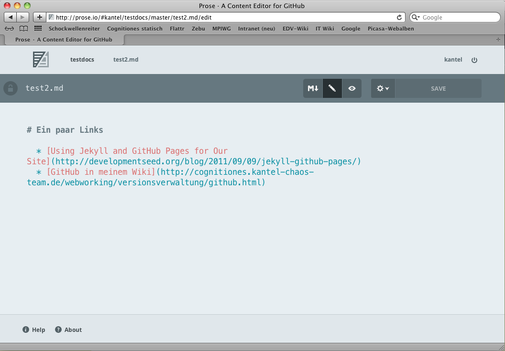Open the Prose logo home icon

coord(41,60)
